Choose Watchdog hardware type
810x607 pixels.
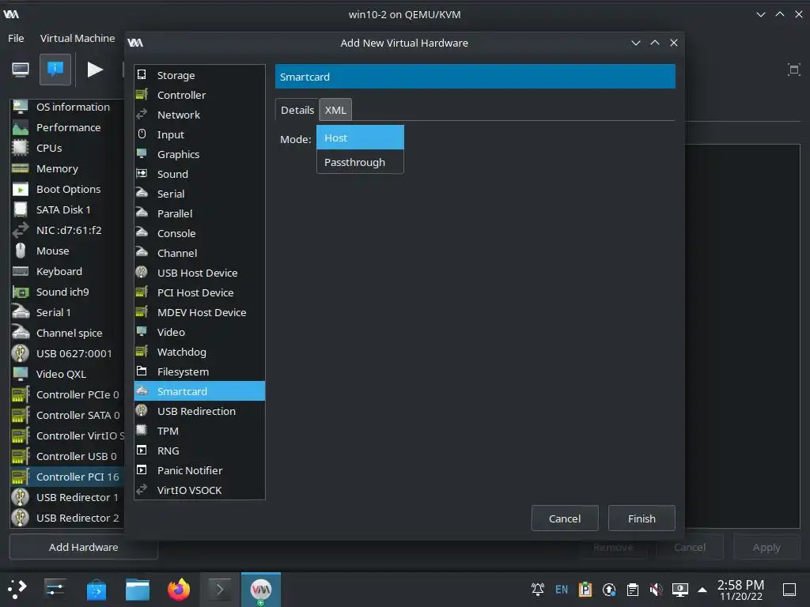coord(199,352)
